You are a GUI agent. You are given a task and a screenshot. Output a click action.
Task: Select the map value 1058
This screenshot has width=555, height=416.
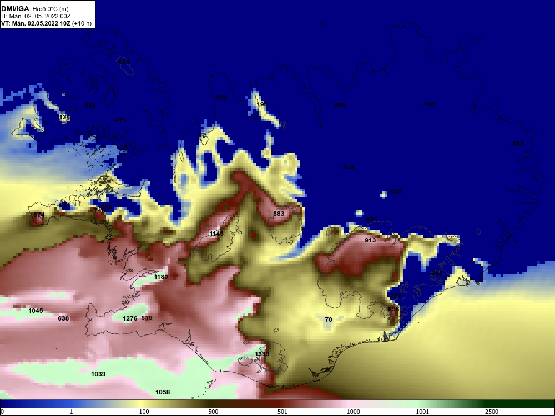pyautogui.click(x=163, y=392)
